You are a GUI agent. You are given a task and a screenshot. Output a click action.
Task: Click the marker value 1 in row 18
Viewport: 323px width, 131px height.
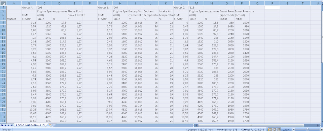[14, 60]
